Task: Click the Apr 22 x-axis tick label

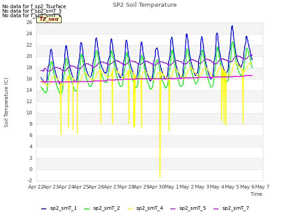Action: (x=36, y=187)
